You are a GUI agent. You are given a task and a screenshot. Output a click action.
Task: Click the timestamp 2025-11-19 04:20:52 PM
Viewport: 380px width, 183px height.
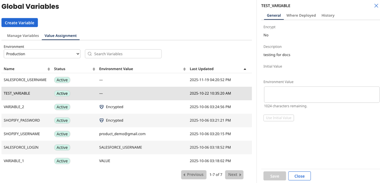click(x=211, y=80)
